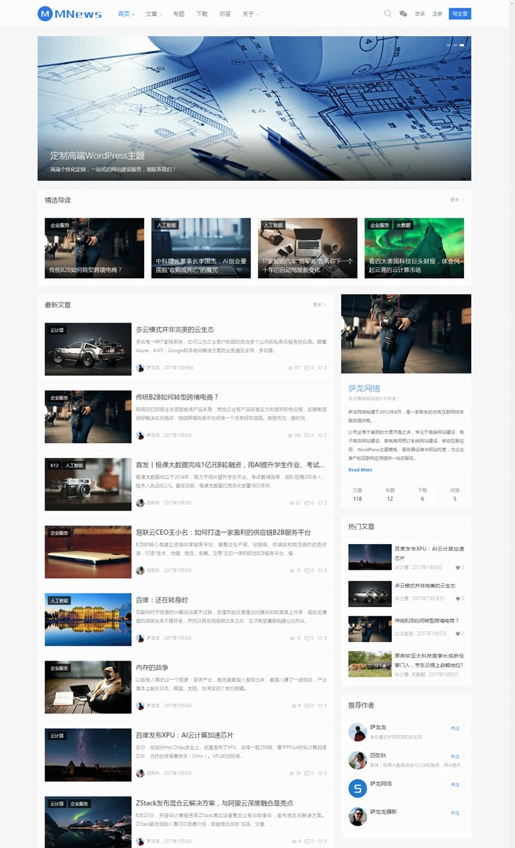Screen dimensions: 515x848
Task: Expand the 首页 dropdown menu
Action: pos(126,14)
